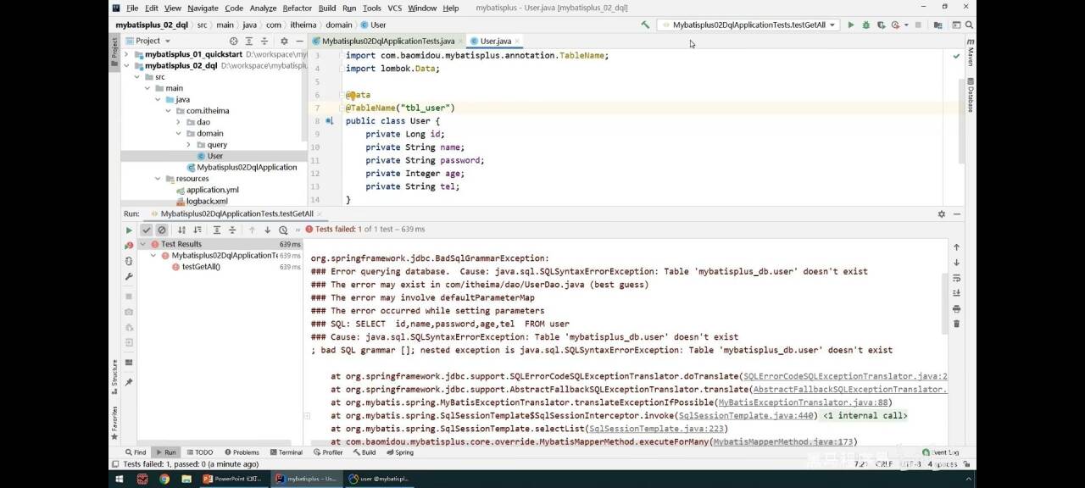Open test history clock icon
Image resolution: width=1085 pixels, height=488 pixels.
tap(283, 230)
